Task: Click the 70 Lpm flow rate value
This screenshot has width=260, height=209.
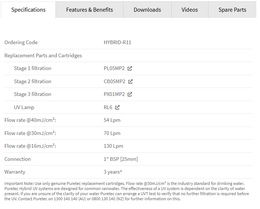Action: [x=112, y=133]
